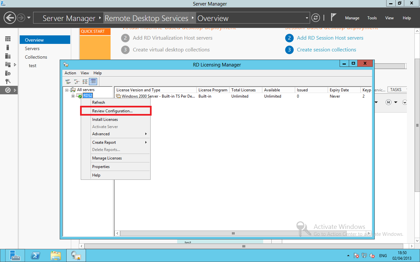Open the breadcrumb dropdown before the refresh icon
This screenshot has height=262, width=420.
[307, 18]
